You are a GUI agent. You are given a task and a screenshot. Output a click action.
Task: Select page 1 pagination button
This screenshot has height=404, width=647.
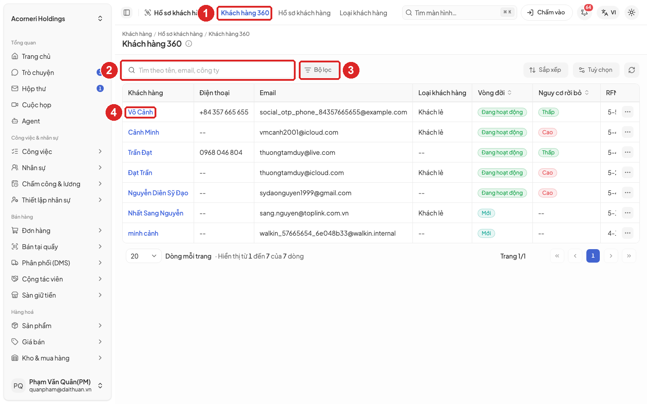pos(593,256)
